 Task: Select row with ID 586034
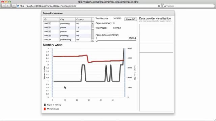[x=67, y=40]
